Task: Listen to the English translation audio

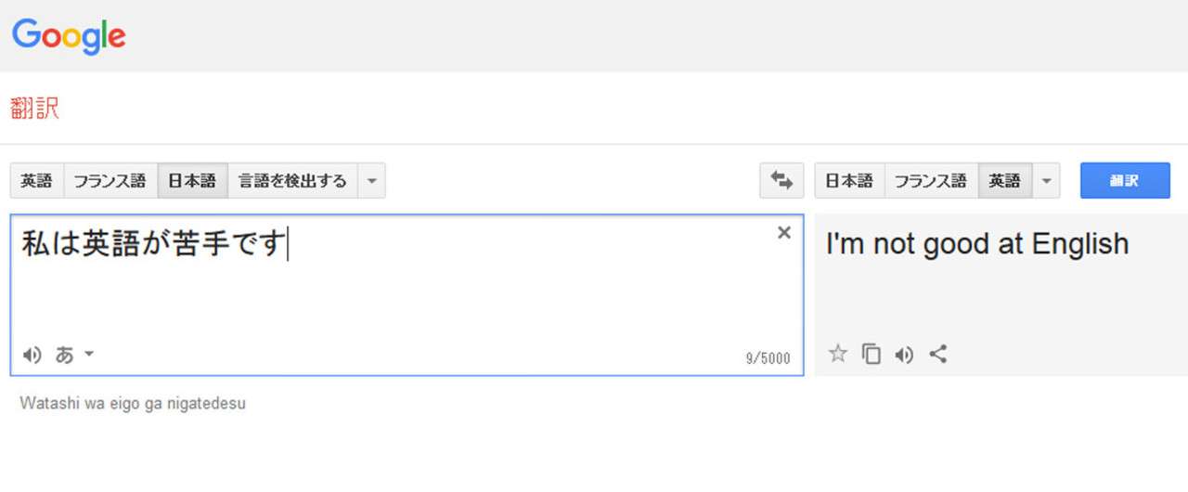Action: pos(904,355)
